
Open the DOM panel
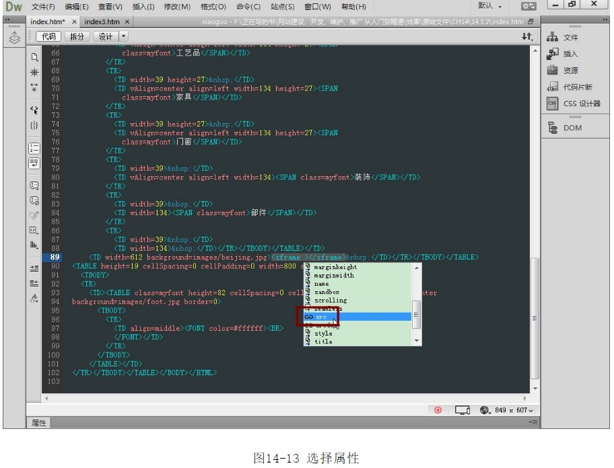click(566, 128)
